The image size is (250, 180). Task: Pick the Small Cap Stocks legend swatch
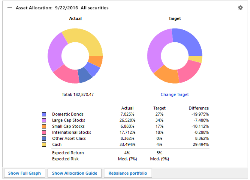(x=44, y=126)
